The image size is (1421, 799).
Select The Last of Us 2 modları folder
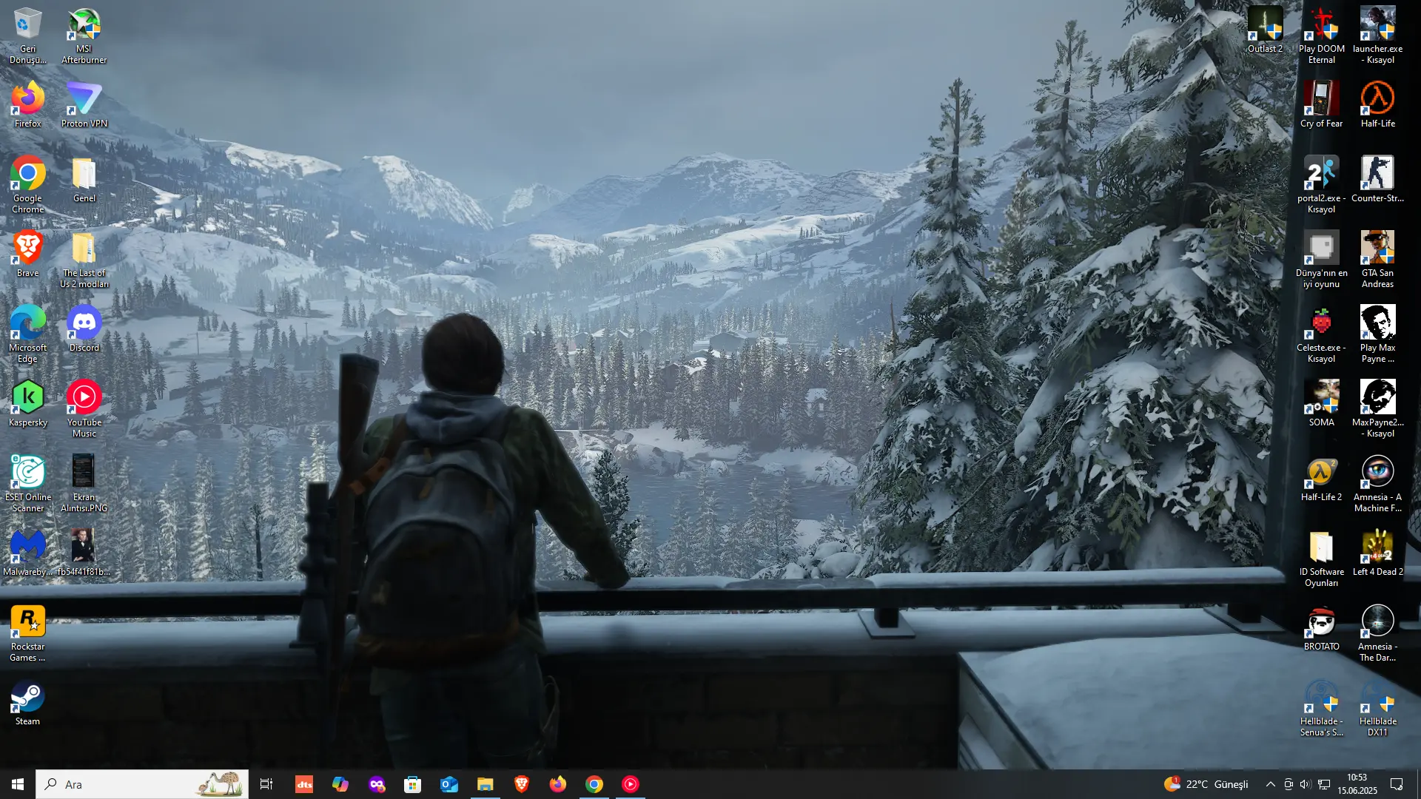click(x=84, y=259)
